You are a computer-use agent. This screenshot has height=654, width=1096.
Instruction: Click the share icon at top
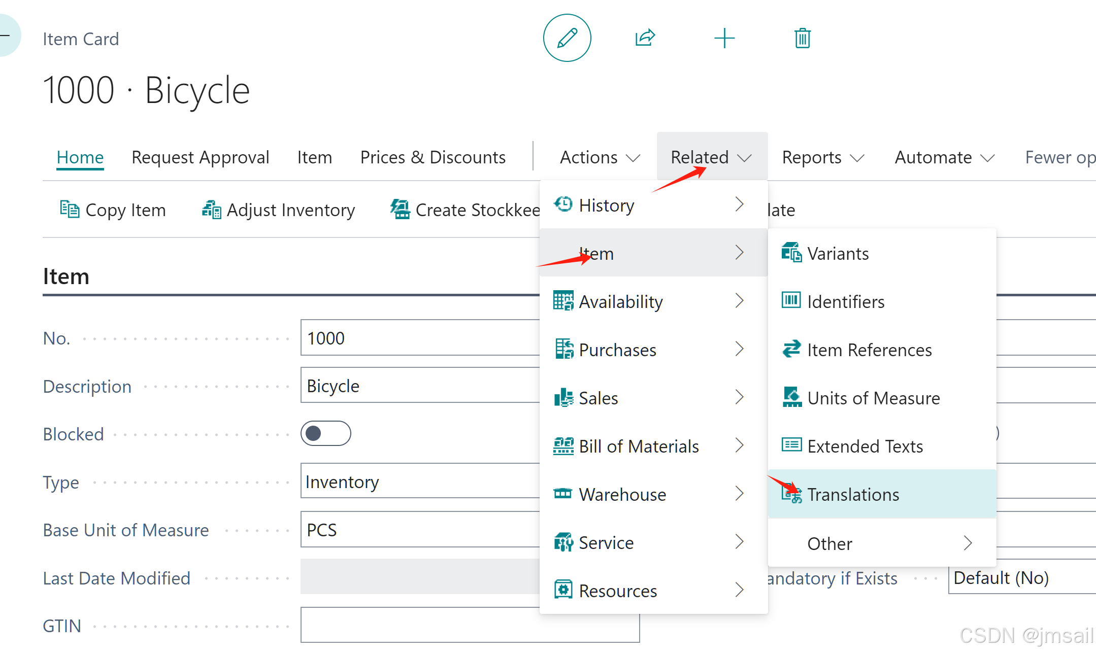645,38
